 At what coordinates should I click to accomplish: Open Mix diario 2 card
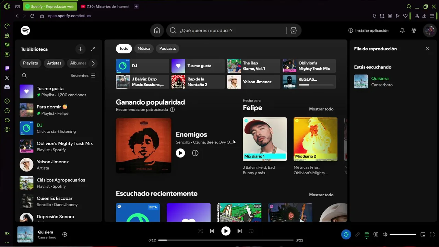[x=316, y=146]
